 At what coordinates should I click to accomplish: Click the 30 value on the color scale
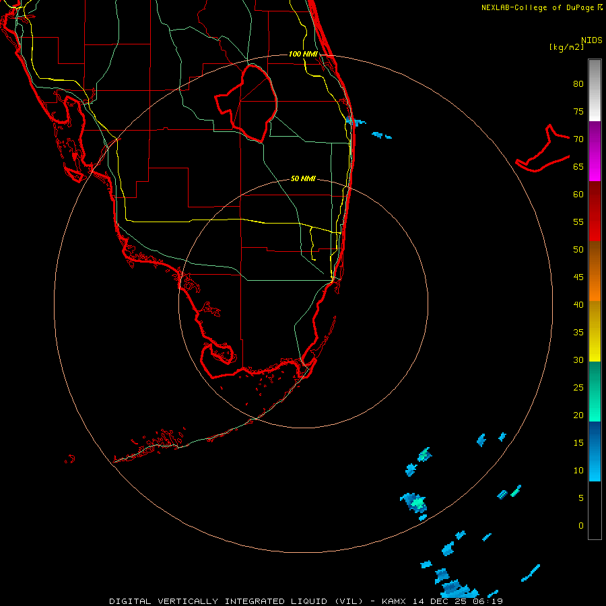(578, 360)
